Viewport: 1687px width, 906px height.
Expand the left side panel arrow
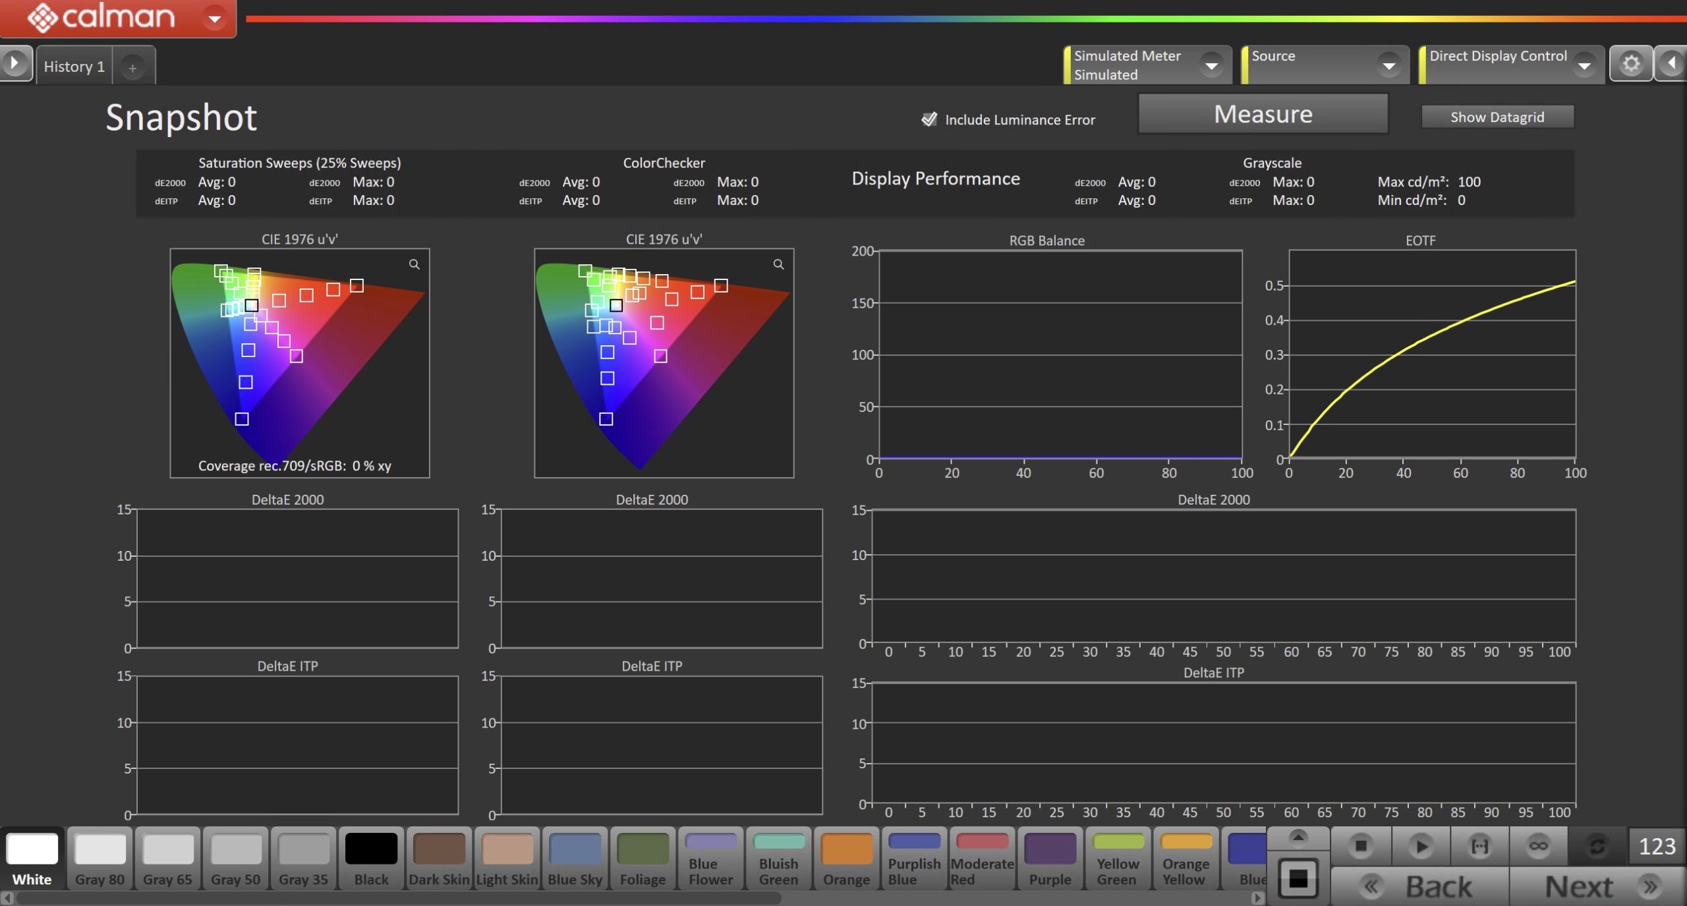14,64
